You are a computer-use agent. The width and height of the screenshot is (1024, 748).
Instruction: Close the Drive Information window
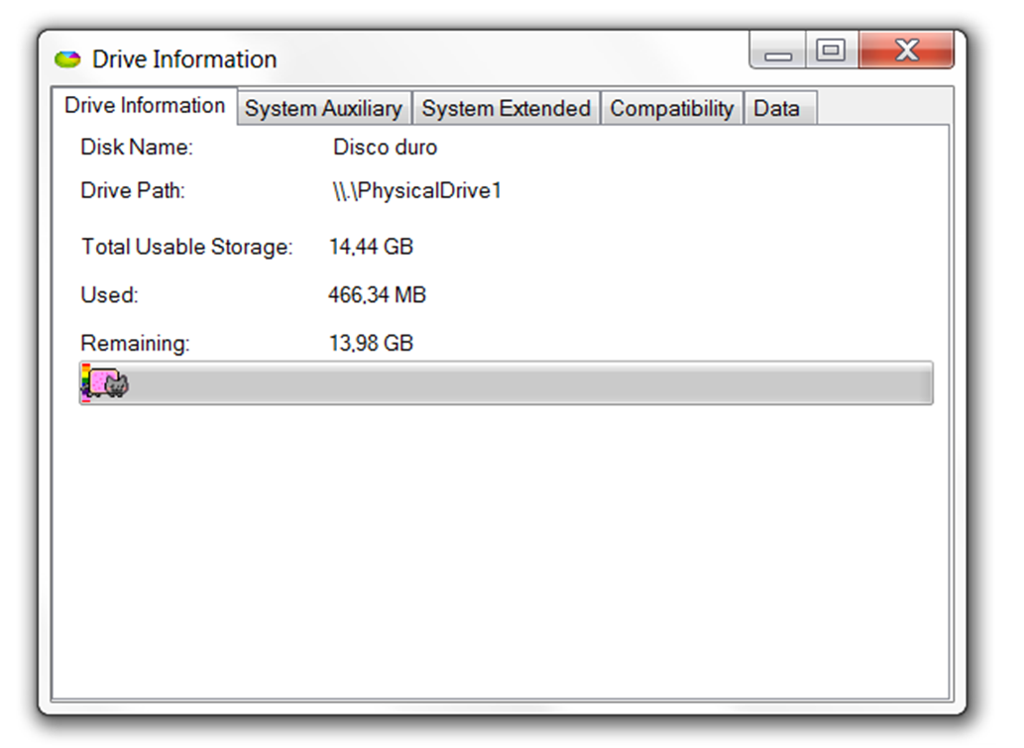point(906,51)
